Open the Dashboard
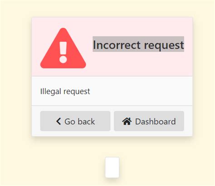215x186 pixels. 149,121
